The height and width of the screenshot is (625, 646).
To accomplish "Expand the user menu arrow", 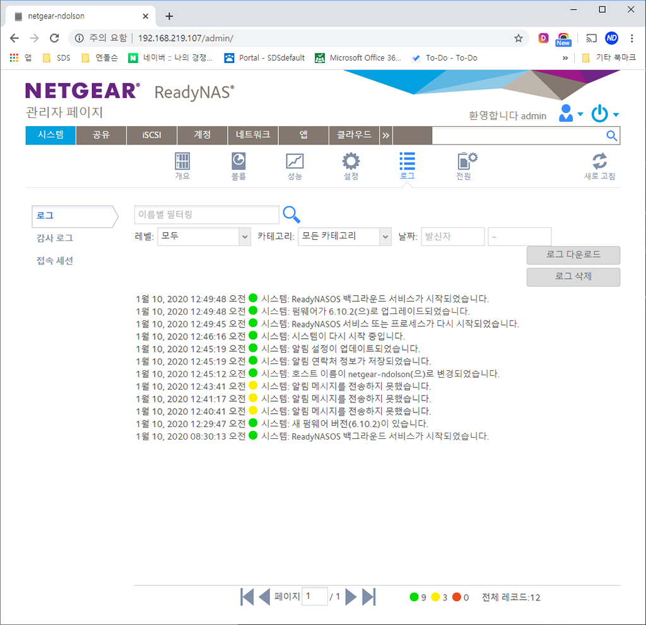I will pos(580,114).
